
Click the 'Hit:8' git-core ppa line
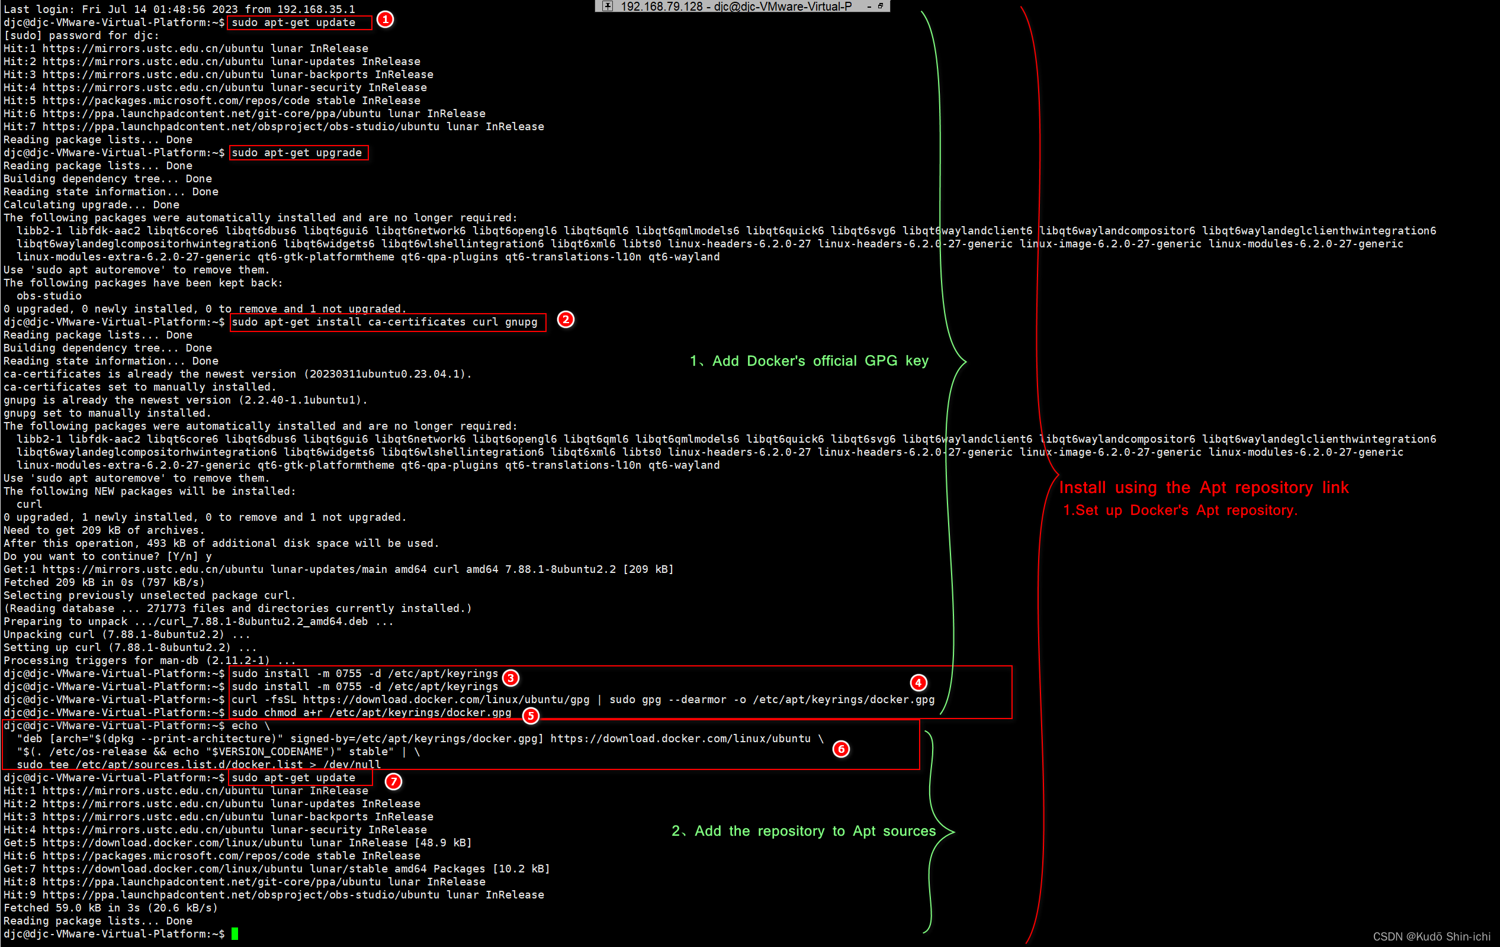coord(244,882)
